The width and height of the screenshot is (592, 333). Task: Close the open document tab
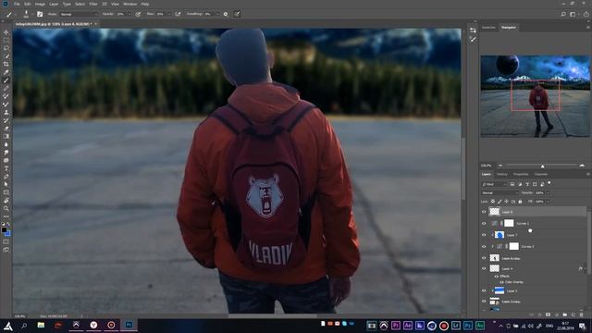[x=96, y=24]
